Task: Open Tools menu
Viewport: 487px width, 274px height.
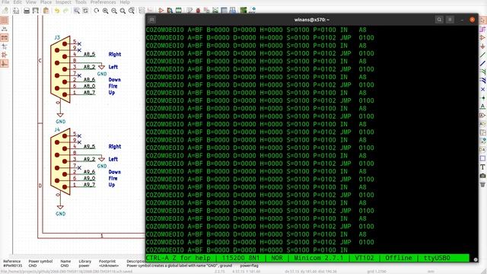Action: click(x=81, y=2)
